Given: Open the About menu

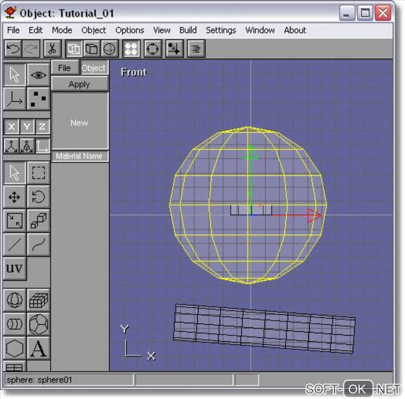Looking at the screenshot, I should (295, 30).
